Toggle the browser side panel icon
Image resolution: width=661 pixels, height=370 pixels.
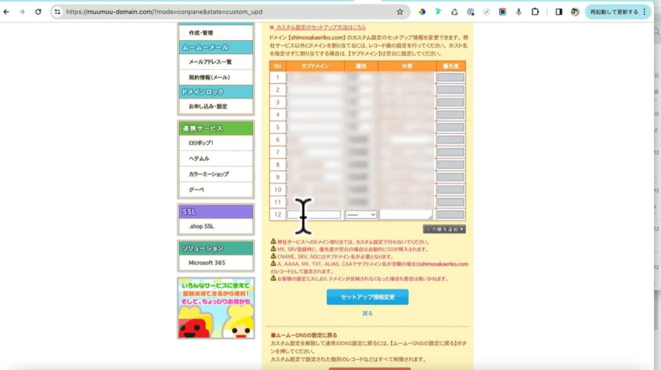(x=559, y=12)
